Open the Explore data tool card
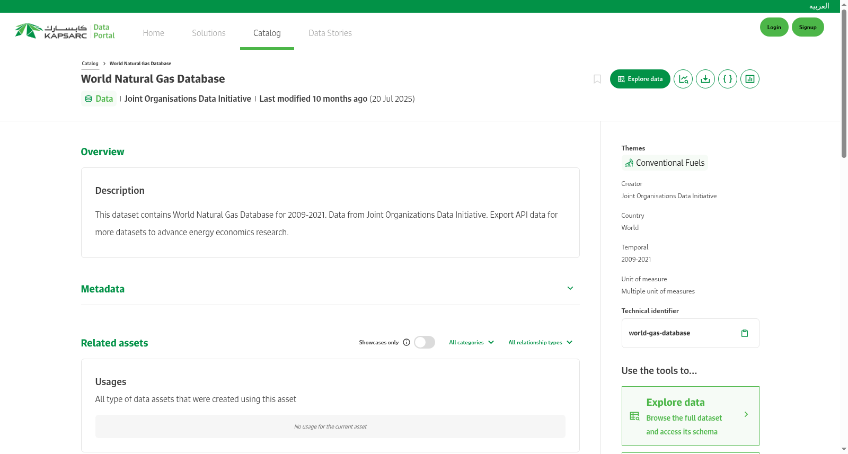 coord(690,416)
